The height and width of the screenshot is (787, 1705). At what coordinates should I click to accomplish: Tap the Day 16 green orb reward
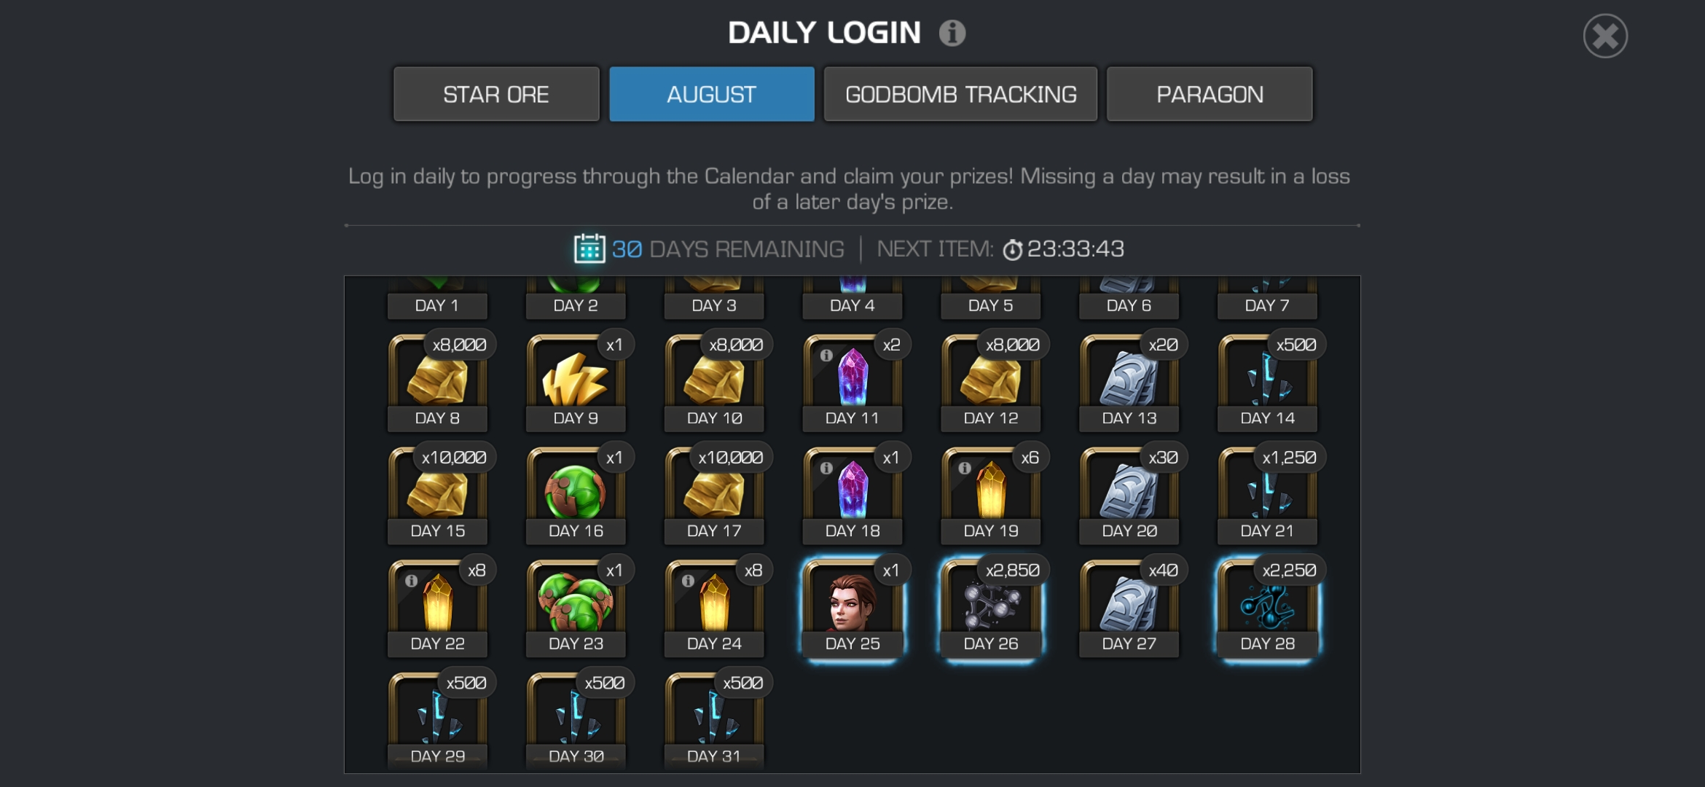576,495
